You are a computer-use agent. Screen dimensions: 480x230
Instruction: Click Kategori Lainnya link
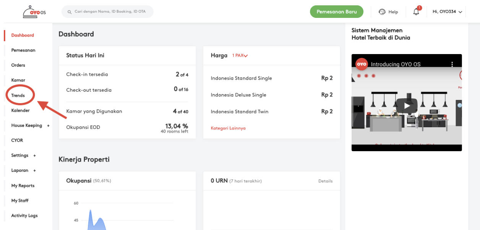tap(228, 128)
